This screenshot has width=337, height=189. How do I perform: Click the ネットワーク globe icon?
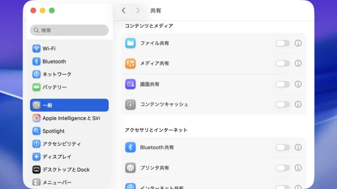[36, 74]
